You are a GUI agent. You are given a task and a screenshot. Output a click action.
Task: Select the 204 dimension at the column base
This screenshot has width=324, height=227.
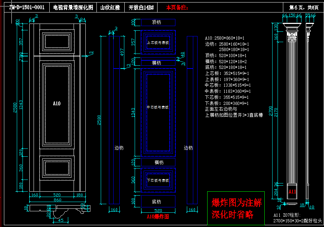(276, 192)
